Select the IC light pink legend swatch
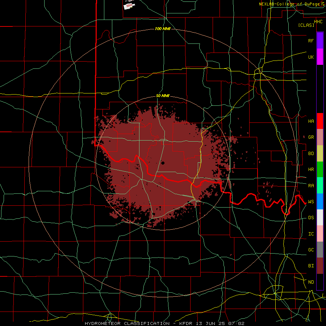The width and height of the screenshot is (326, 326). tap(320, 234)
